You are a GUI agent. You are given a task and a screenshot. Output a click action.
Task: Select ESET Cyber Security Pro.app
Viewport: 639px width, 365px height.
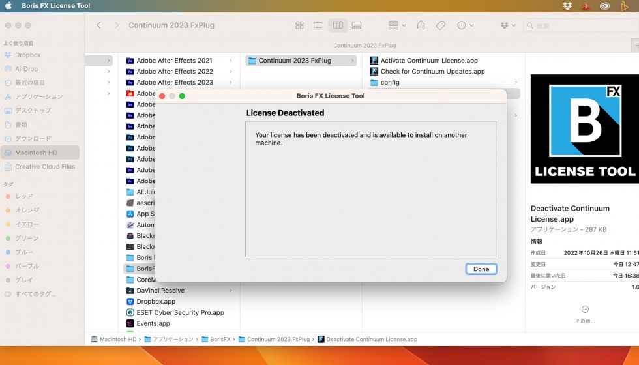pos(179,312)
